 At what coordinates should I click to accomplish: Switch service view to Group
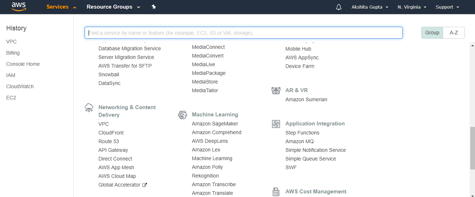(432, 33)
